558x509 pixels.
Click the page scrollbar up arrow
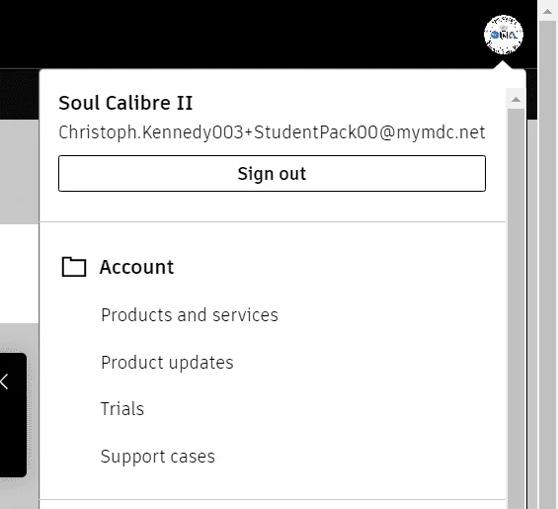[x=547, y=12]
